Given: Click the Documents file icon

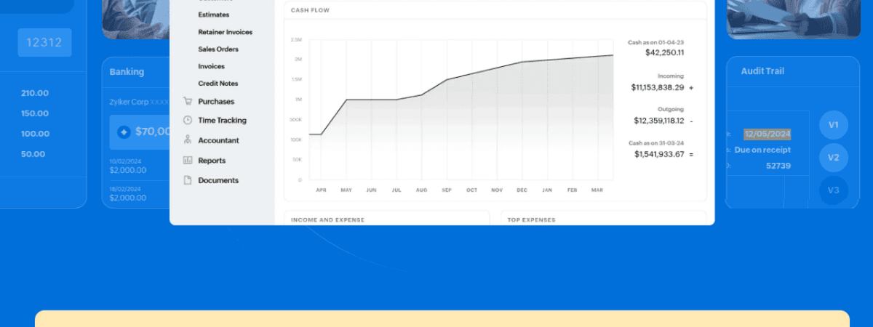Looking at the screenshot, I should [x=188, y=180].
